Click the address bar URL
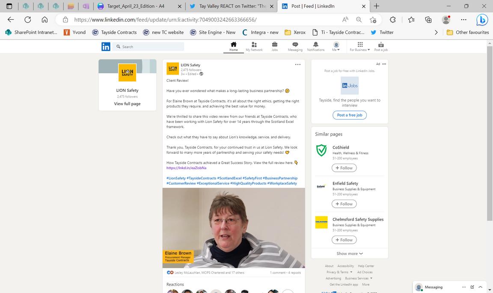Viewport: 493px width, 293px height. click(x=165, y=20)
